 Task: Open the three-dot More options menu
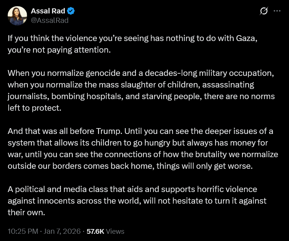click(277, 11)
